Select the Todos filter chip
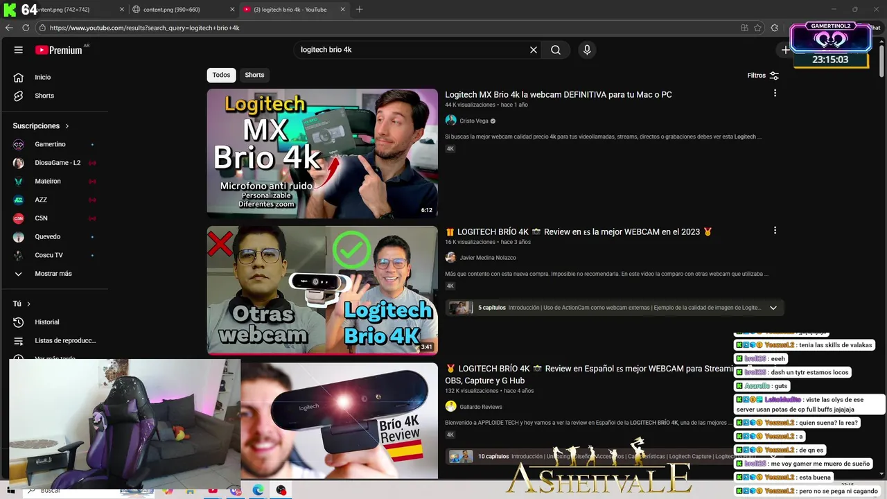This screenshot has width=887, height=499. [221, 75]
